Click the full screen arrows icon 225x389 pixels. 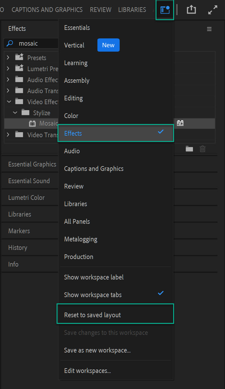coord(213,10)
